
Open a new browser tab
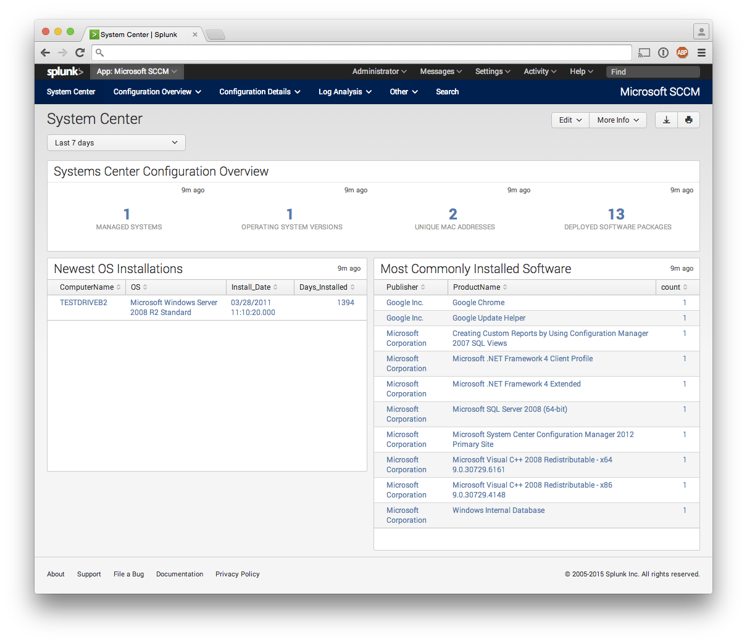point(215,35)
